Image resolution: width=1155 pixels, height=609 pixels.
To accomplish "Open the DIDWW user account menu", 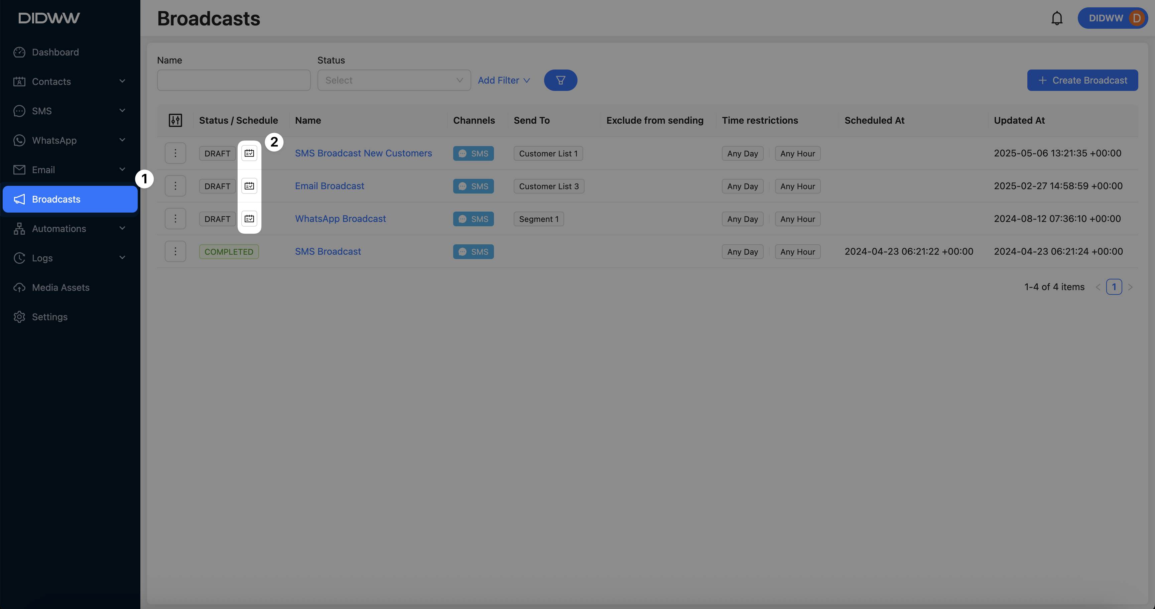I will [x=1113, y=18].
